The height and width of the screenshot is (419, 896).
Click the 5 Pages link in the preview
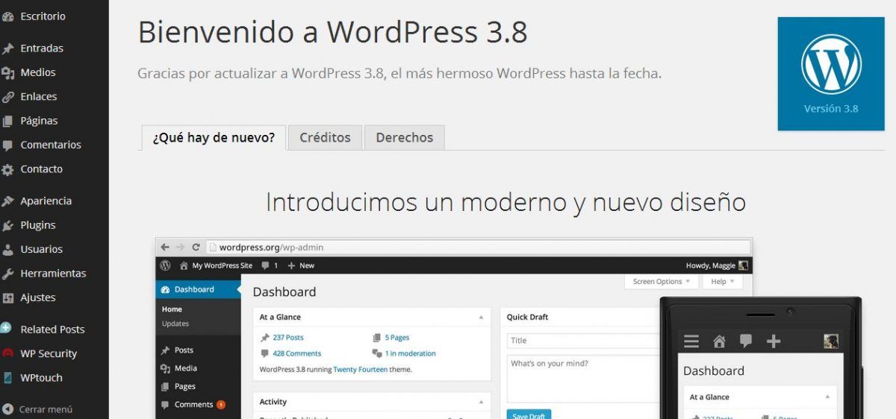(x=397, y=338)
